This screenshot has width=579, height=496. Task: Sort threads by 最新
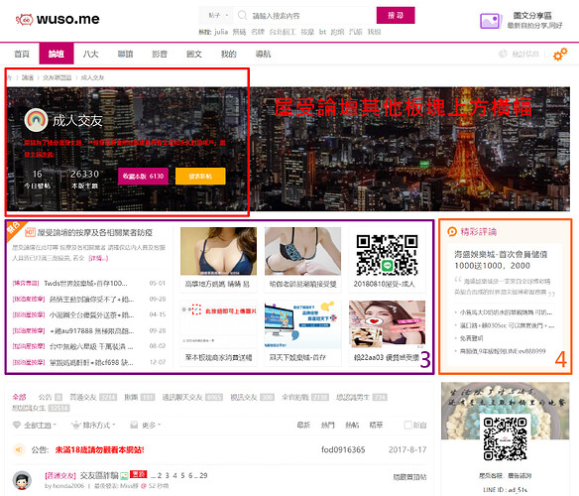303,425
